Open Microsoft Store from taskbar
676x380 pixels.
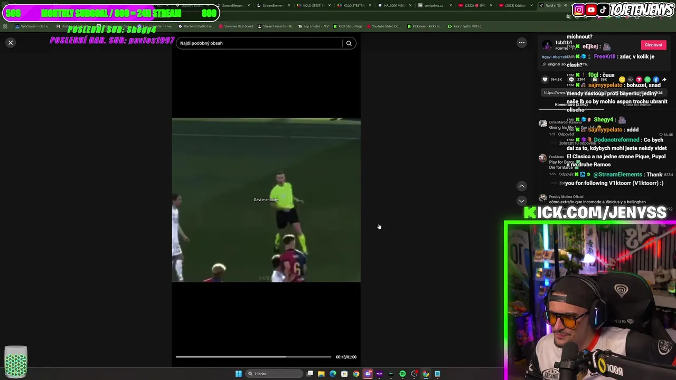pos(344,374)
